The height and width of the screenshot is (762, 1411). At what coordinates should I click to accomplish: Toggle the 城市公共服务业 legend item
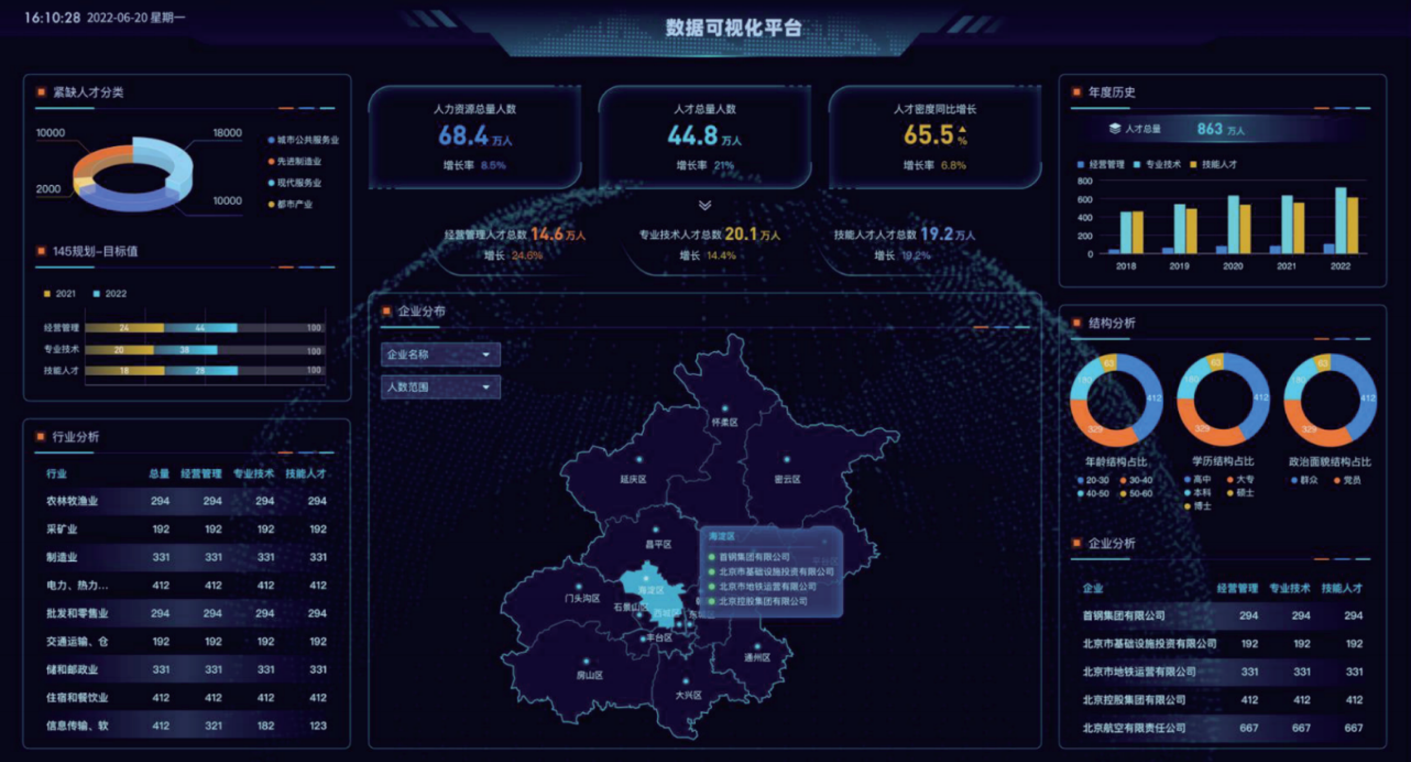303,140
